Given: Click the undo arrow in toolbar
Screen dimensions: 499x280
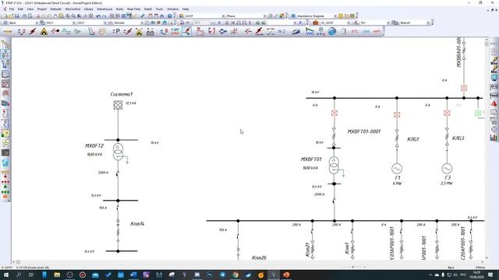Looking at the screenshot, I should click(x=98, y=16).
